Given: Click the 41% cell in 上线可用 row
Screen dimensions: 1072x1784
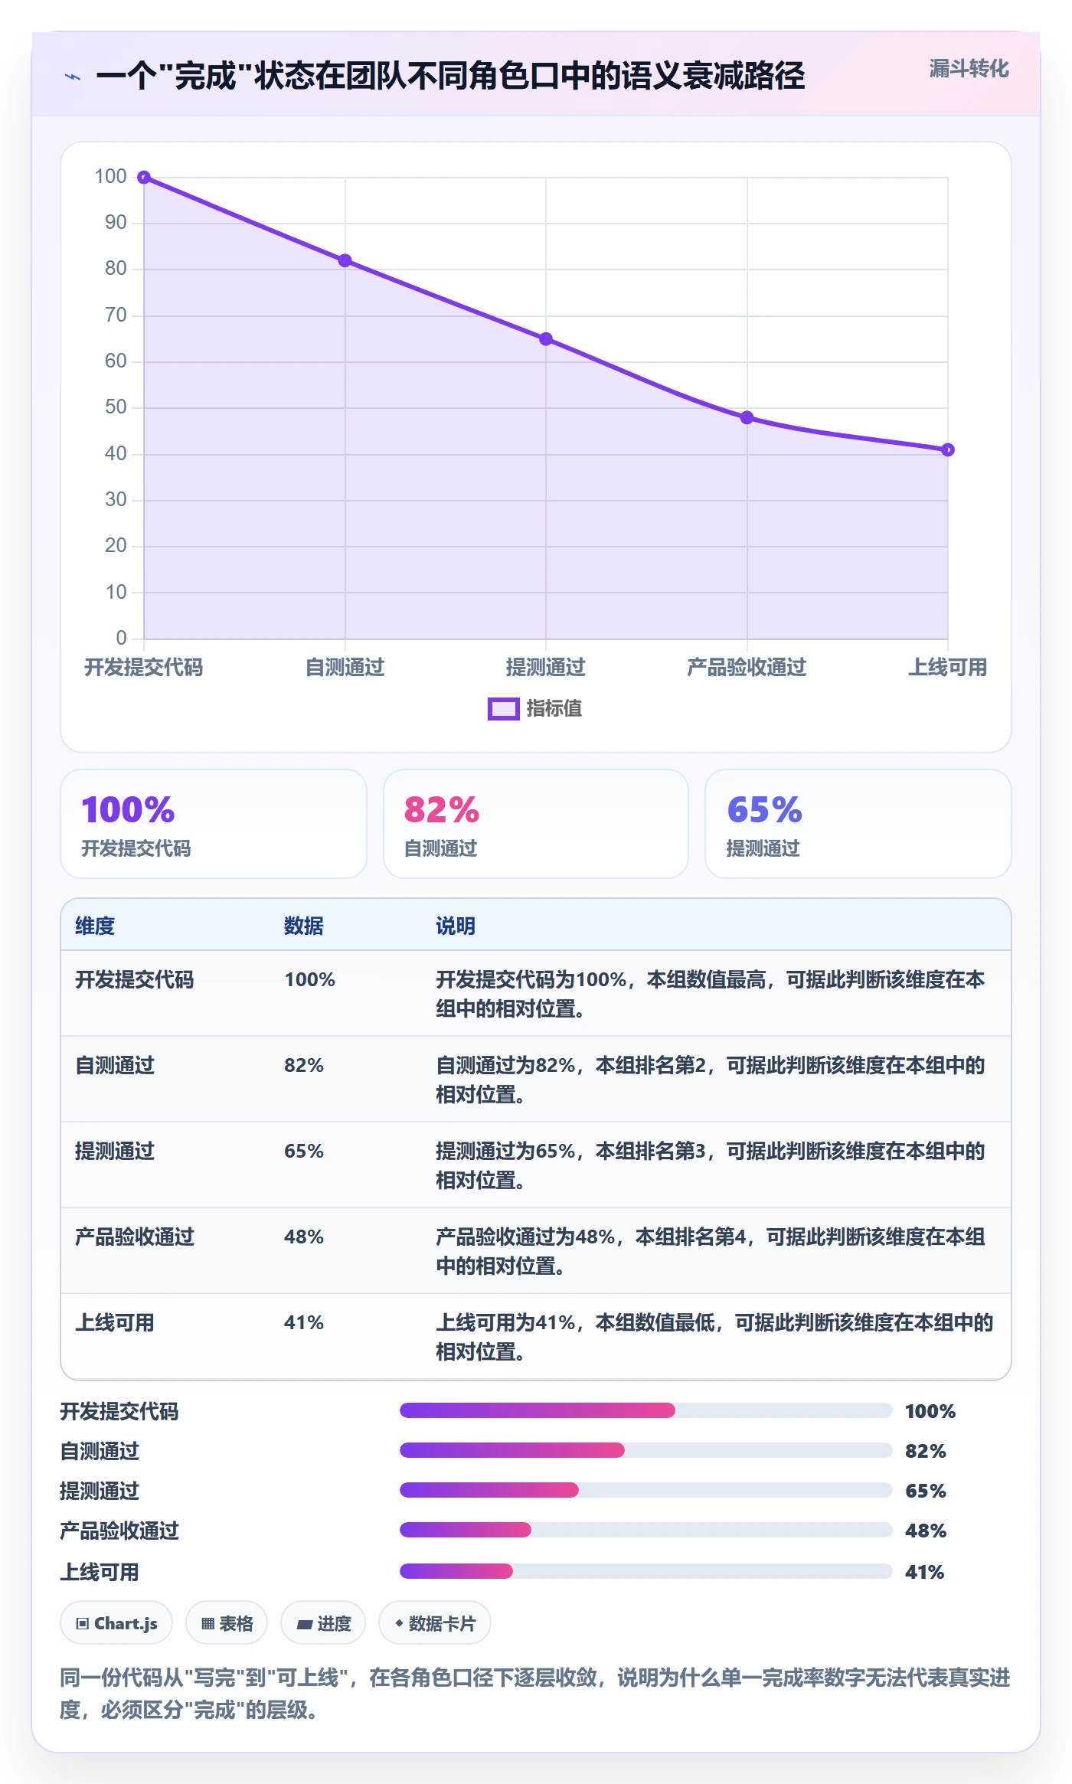Looking at the screenshot, I should point(304,1322).
